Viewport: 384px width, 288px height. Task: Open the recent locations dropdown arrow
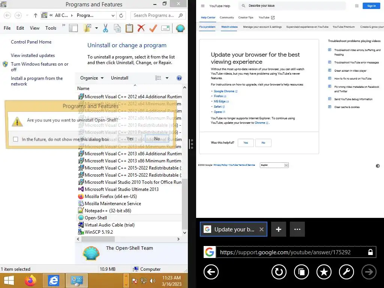tap(27, 15)
